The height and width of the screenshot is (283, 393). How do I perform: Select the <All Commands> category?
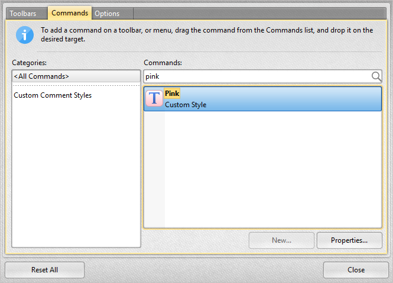coord(76,76)
